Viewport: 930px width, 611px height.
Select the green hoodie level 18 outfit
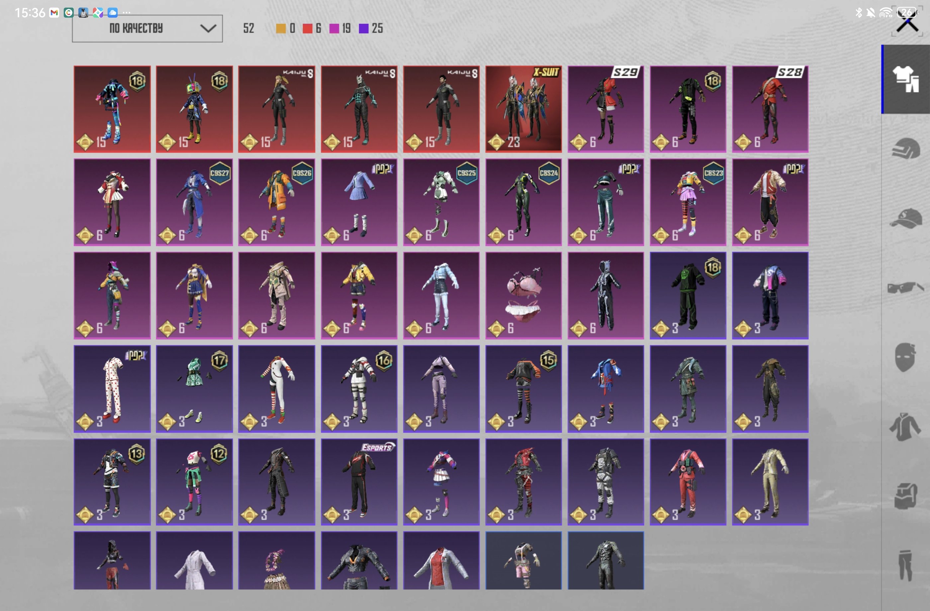(688, 295)
